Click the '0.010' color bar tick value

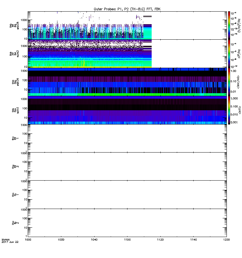(234, 114)
